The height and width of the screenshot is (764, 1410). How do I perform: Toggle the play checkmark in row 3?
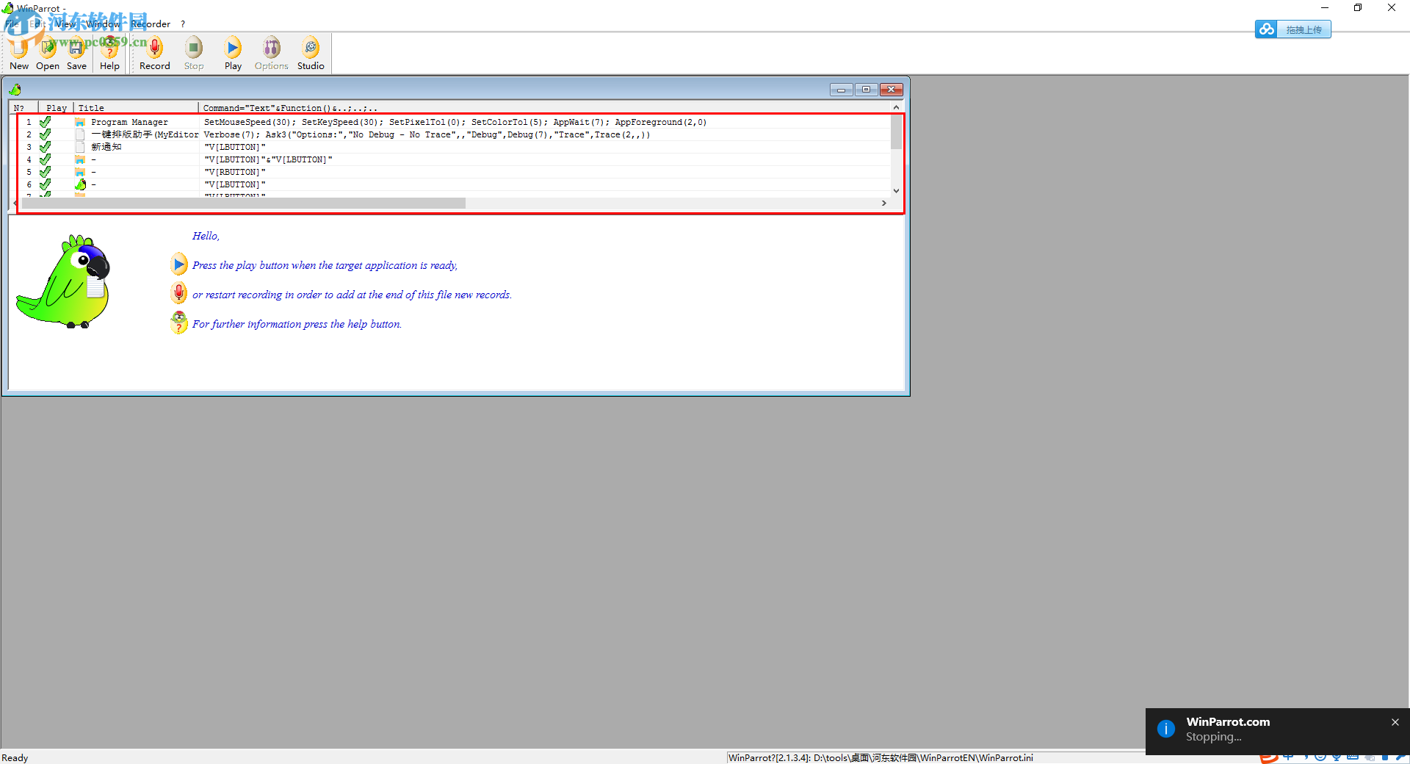click(x=46, y=147)
